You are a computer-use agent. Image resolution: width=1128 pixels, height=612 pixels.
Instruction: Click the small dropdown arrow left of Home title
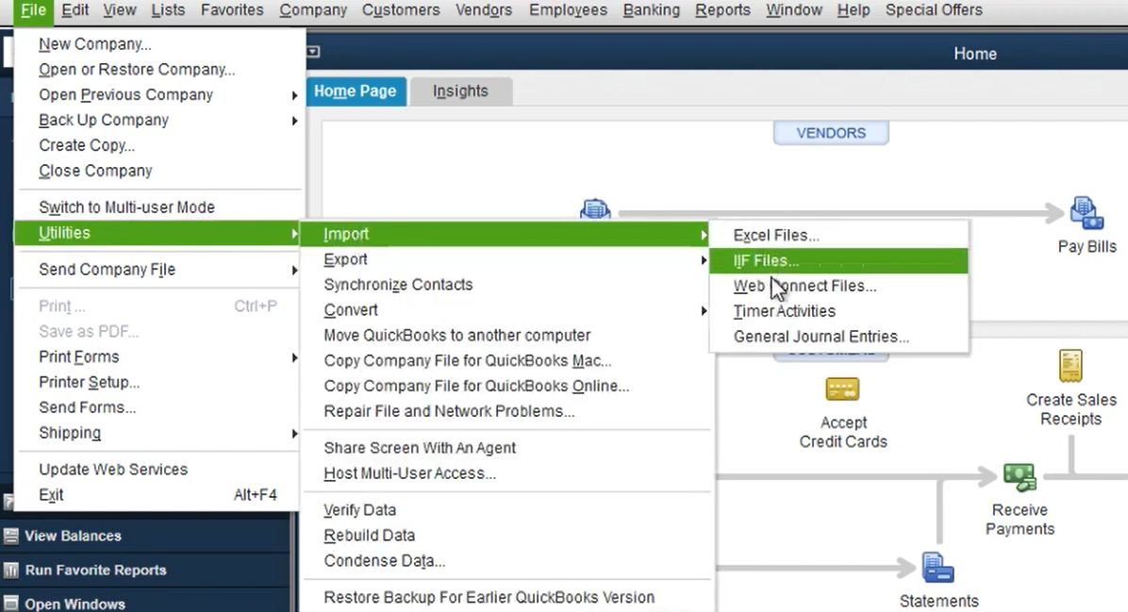(x=313, y=51)
